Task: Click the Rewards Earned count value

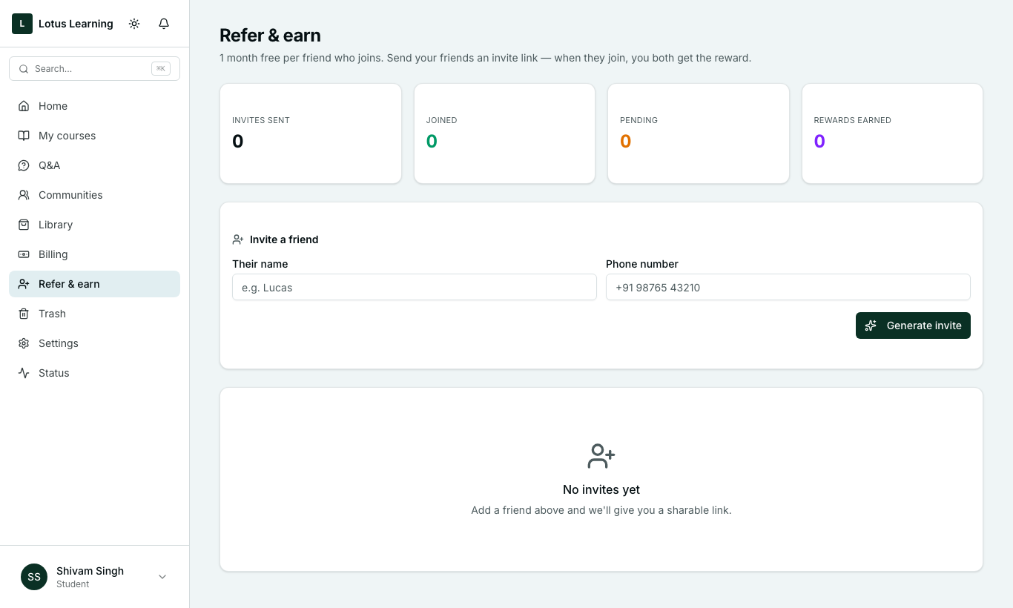Action: 819,141
